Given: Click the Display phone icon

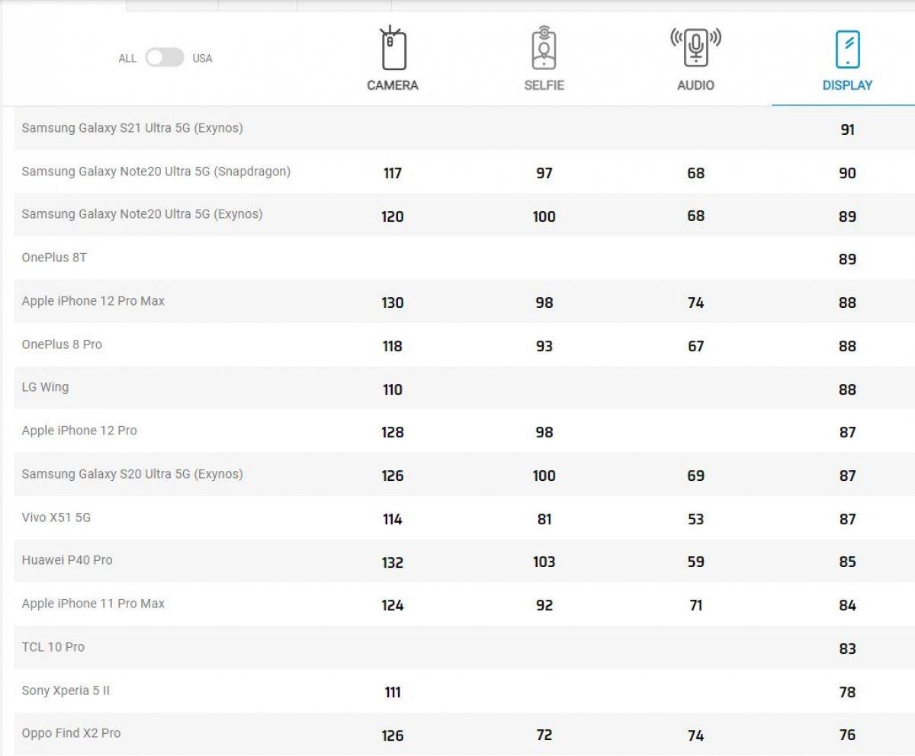Looking at the screenshot, I should 847,50.
